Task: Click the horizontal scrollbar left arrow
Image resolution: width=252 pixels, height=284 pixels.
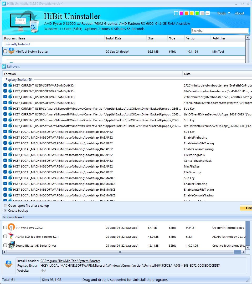Action: pos(4,252)
